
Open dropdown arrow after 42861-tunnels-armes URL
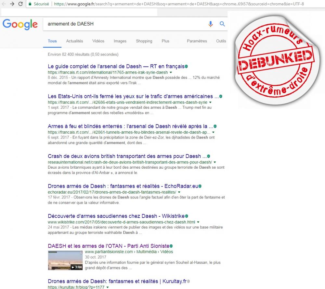[213, 132]
